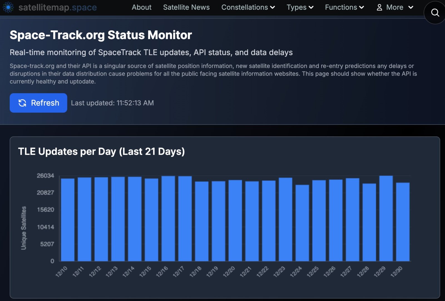Open the Satellite News page

click(x=186, y=8)
